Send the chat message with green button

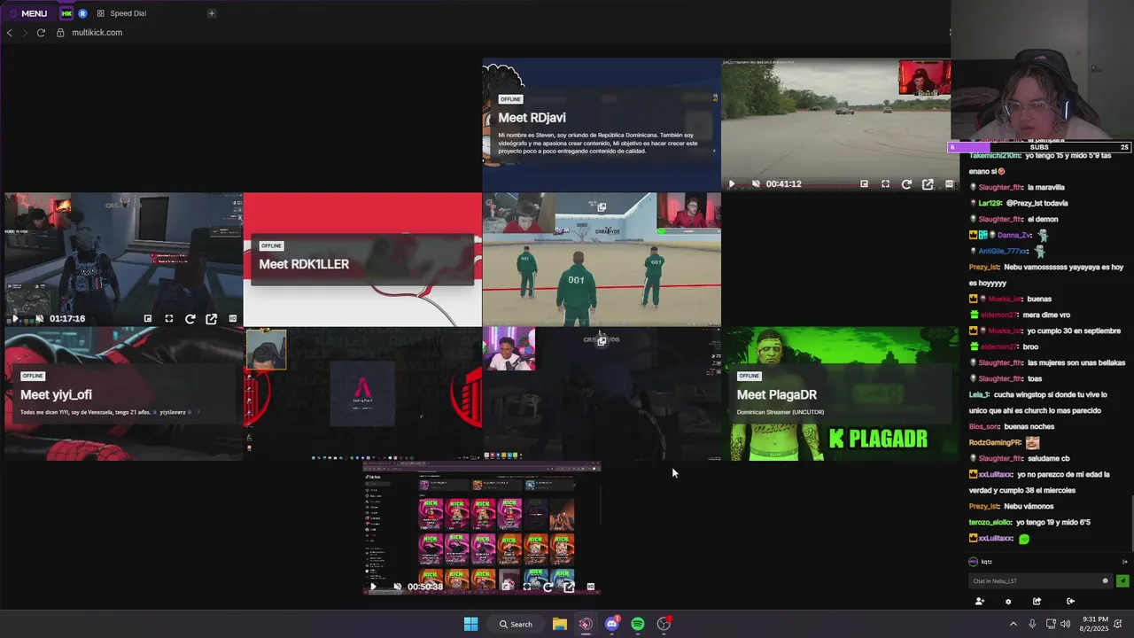(x=1122, y=581)
